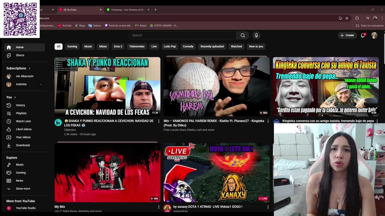385x216 pixels.
Task: Play VAMONOS PAL HAREM mix thumbnail
Action: tap(217, 87)
